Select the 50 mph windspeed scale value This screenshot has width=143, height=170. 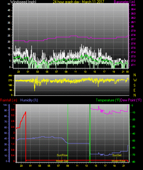coord(9,4)
